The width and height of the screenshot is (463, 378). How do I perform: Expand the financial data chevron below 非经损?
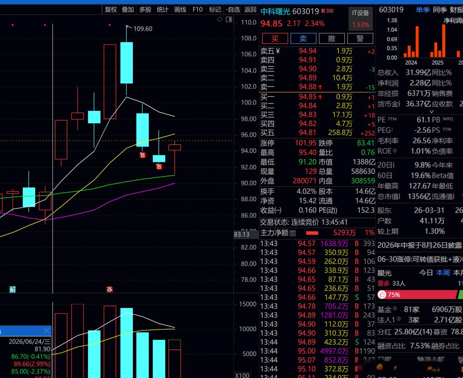(x=431, y=112)
